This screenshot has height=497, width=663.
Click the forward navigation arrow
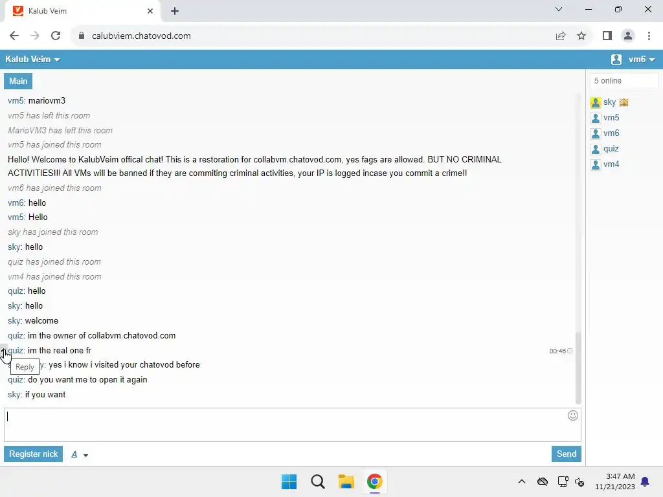pyautogui.click(x=35, y=36)
